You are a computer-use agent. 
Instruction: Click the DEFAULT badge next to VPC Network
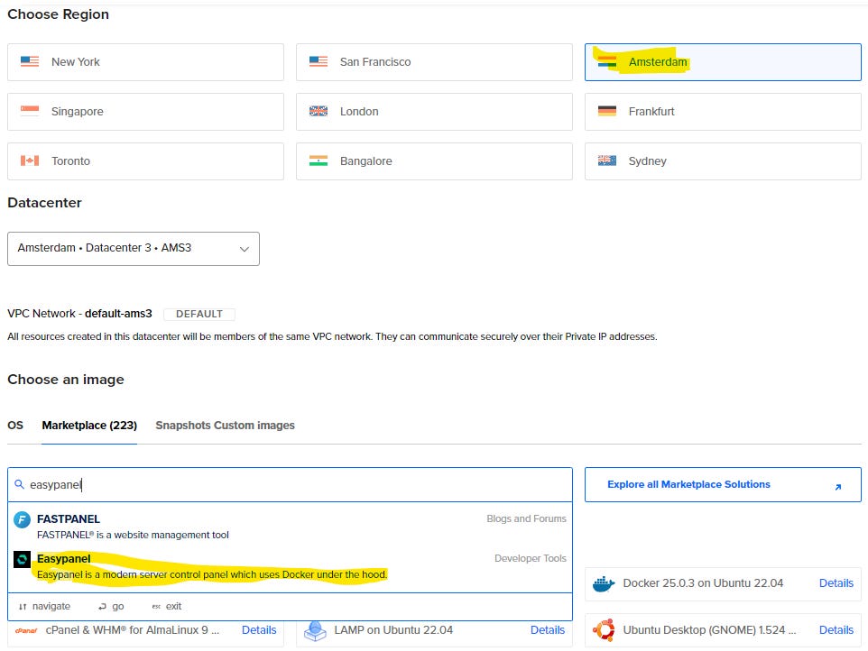pyautogui.click(x=199, y=314)
